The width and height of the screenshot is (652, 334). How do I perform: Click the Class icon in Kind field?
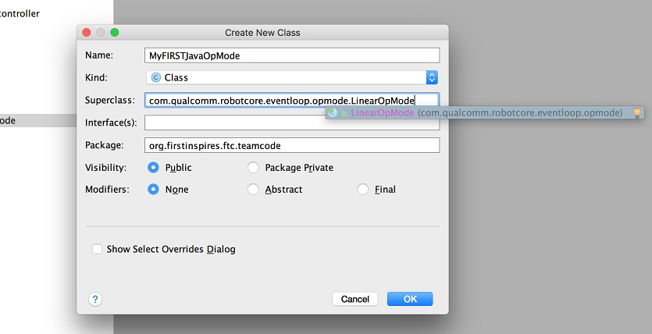pos(155,78)
